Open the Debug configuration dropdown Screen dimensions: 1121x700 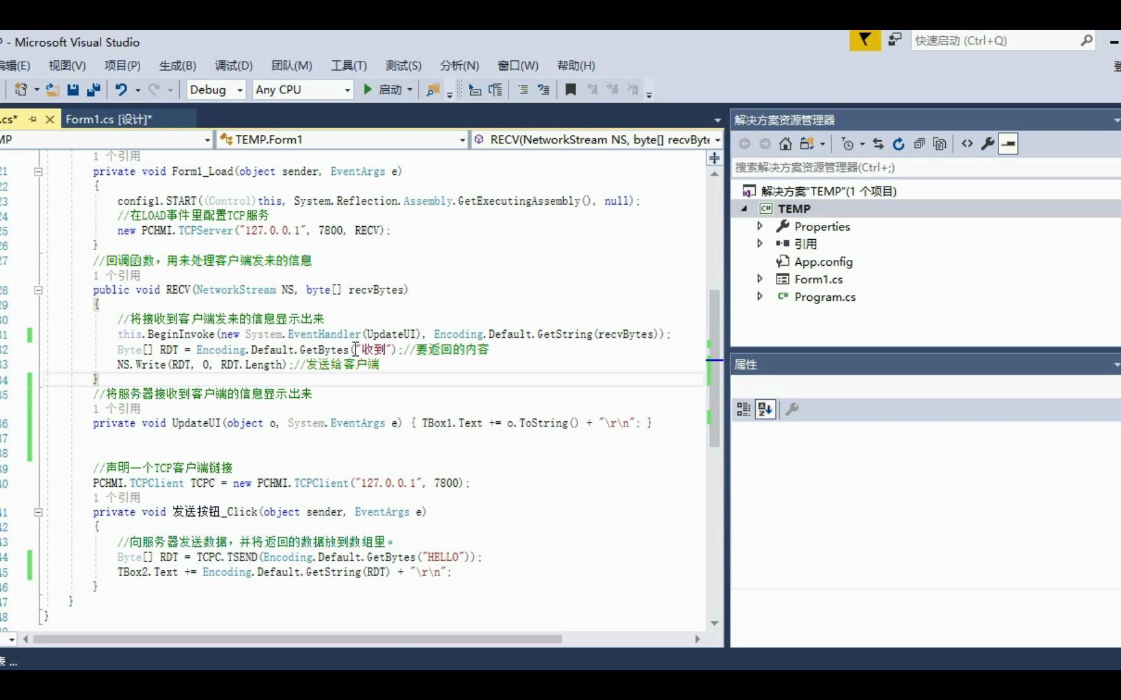pyautogui.click(x=216, y=89)
